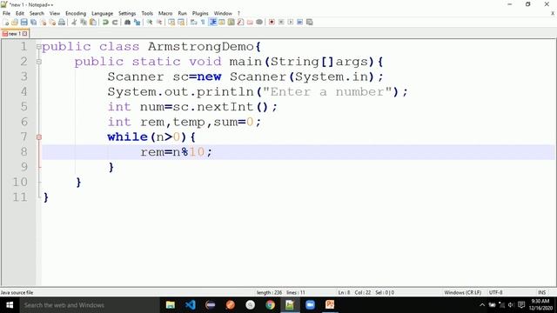557x313 pixels.
Task: Click the Paste toolbar icon
Action: click(x=93, y=22)
